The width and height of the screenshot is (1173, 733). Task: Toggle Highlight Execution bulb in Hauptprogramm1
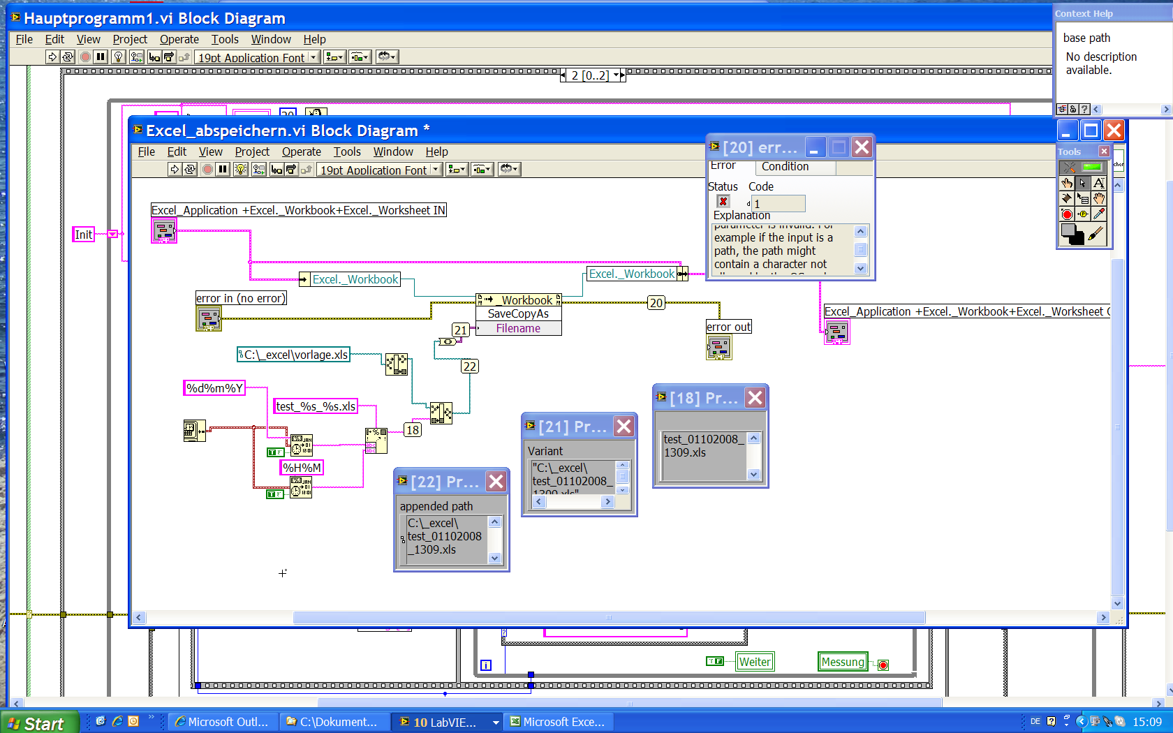click(x=119, y=57)
